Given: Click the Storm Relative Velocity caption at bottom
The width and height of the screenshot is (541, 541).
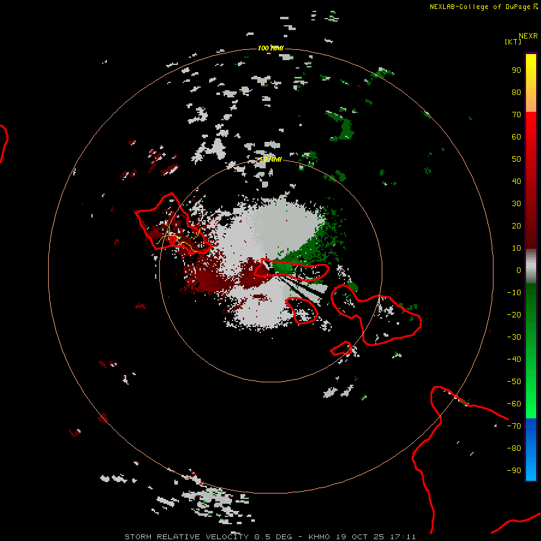Looking at the screenshot, I should (270, 537).
